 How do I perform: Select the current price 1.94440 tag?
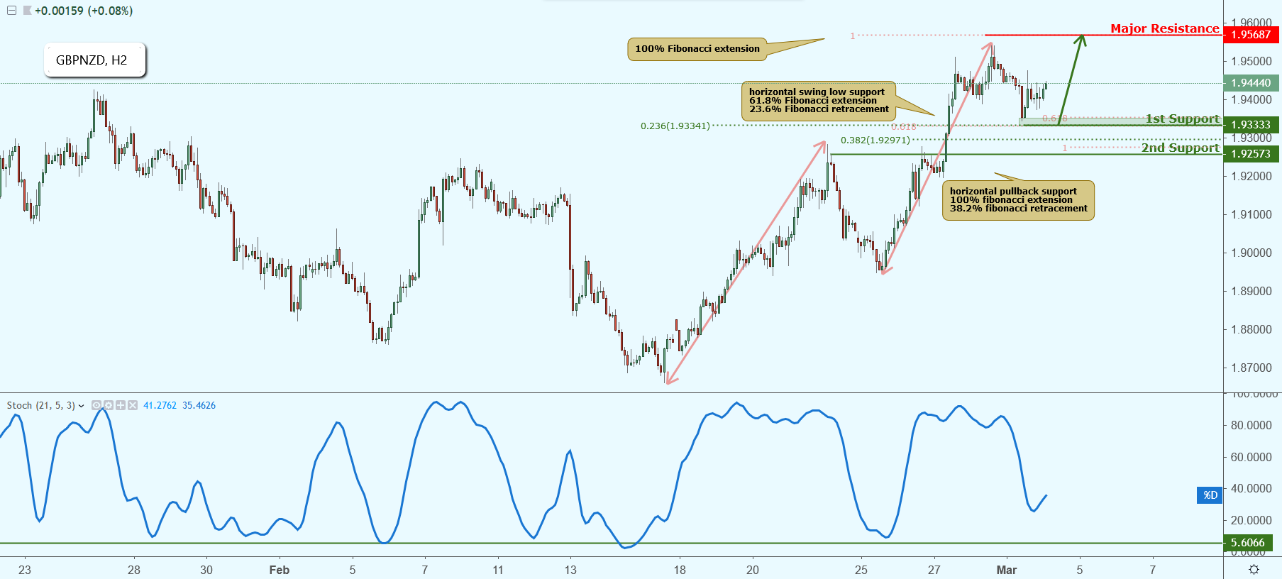tap(1251, 83)
